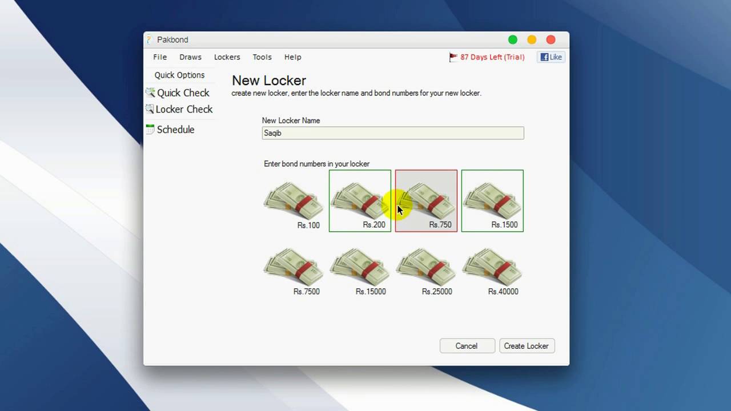This screenshot has height=411, width=731.
Task: Select the Rs.200 bond stack
Action: 360,201
